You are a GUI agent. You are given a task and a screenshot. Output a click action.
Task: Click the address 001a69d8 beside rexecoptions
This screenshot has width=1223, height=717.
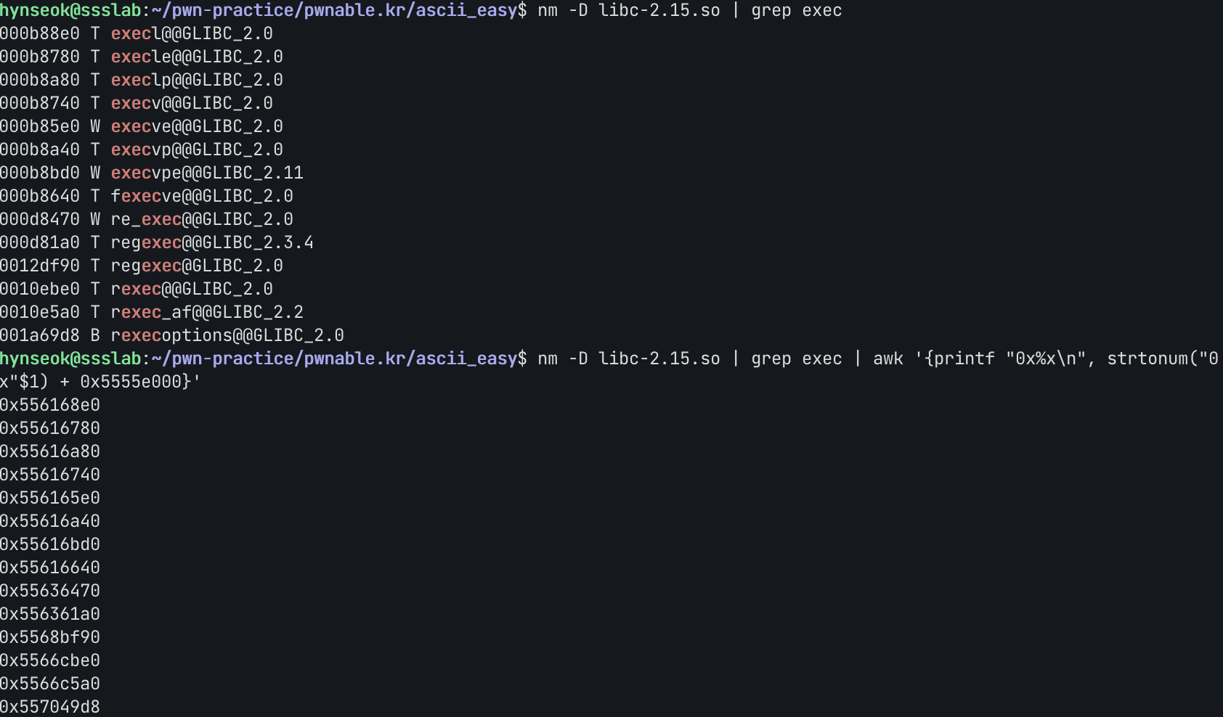[40, 335]
